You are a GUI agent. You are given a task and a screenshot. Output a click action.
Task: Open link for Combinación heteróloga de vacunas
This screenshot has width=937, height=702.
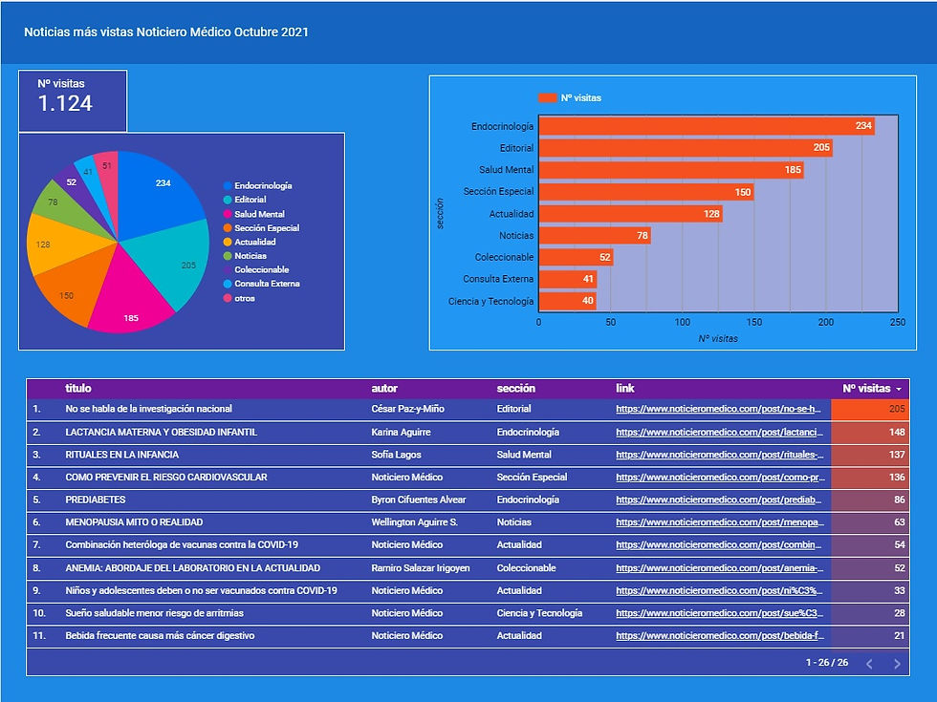click(x=719, y=545)
